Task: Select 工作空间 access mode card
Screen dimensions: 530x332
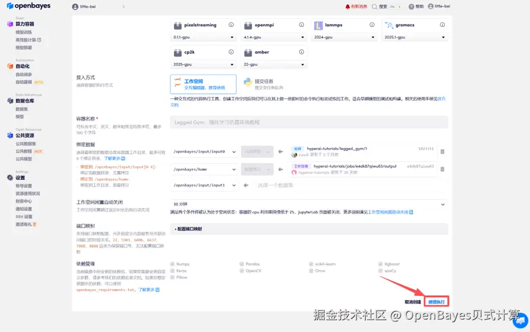Action: point(203,84)
